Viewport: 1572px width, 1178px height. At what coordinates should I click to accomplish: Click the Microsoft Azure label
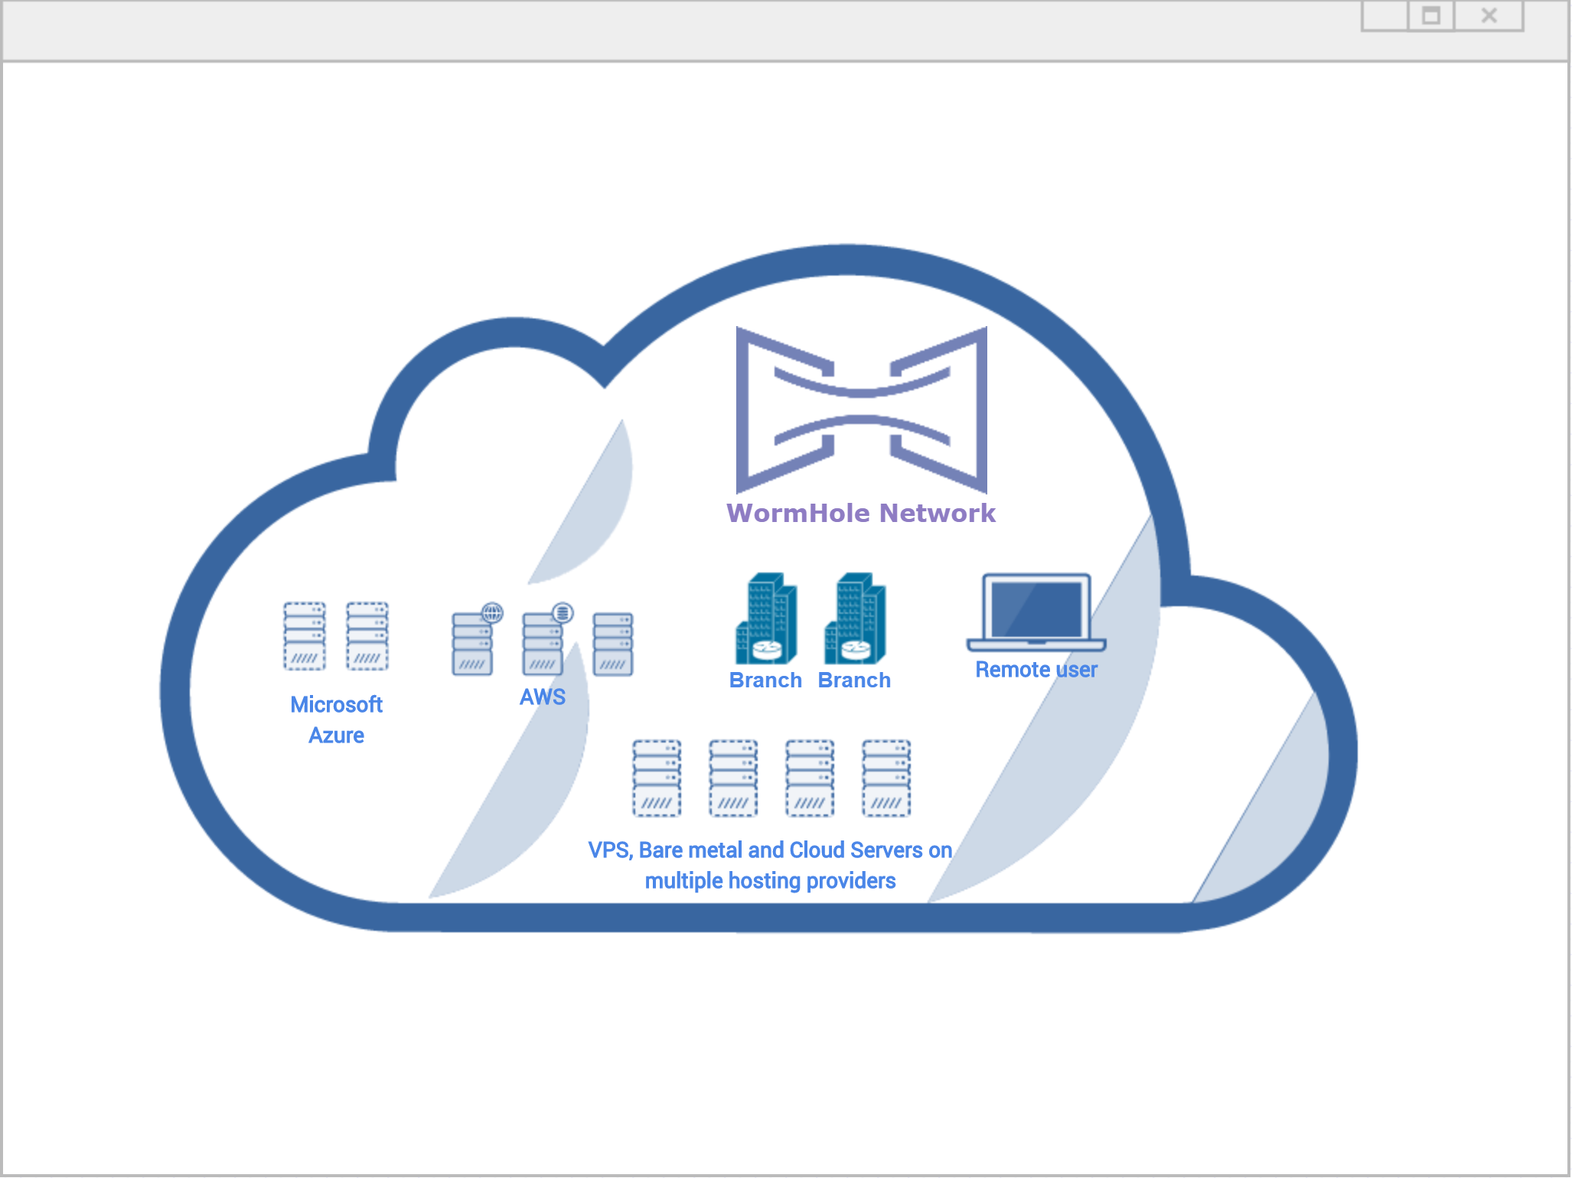coord(336,720)
